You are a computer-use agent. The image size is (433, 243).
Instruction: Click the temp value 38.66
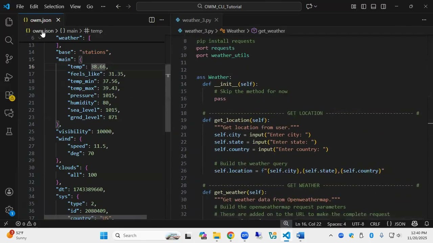[x=98, y=67]
